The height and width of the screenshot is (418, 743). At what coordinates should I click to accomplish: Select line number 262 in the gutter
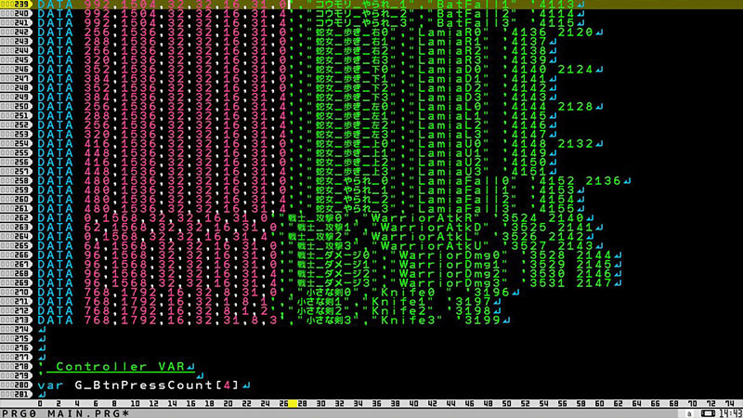(19, 220)
